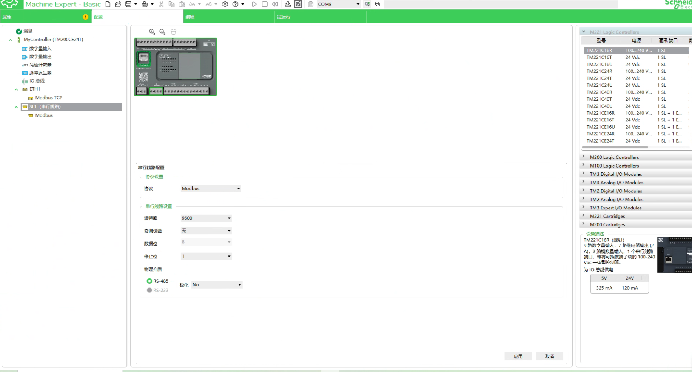Click the delete trash icon above the controller
The image size is (692, 372).
173,32
